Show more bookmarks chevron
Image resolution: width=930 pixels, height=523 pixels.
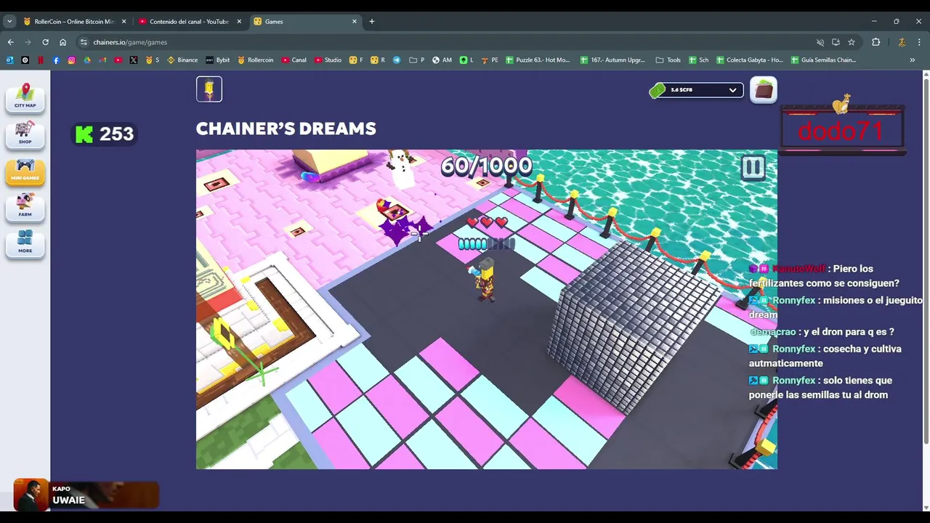tap(913, 60)
